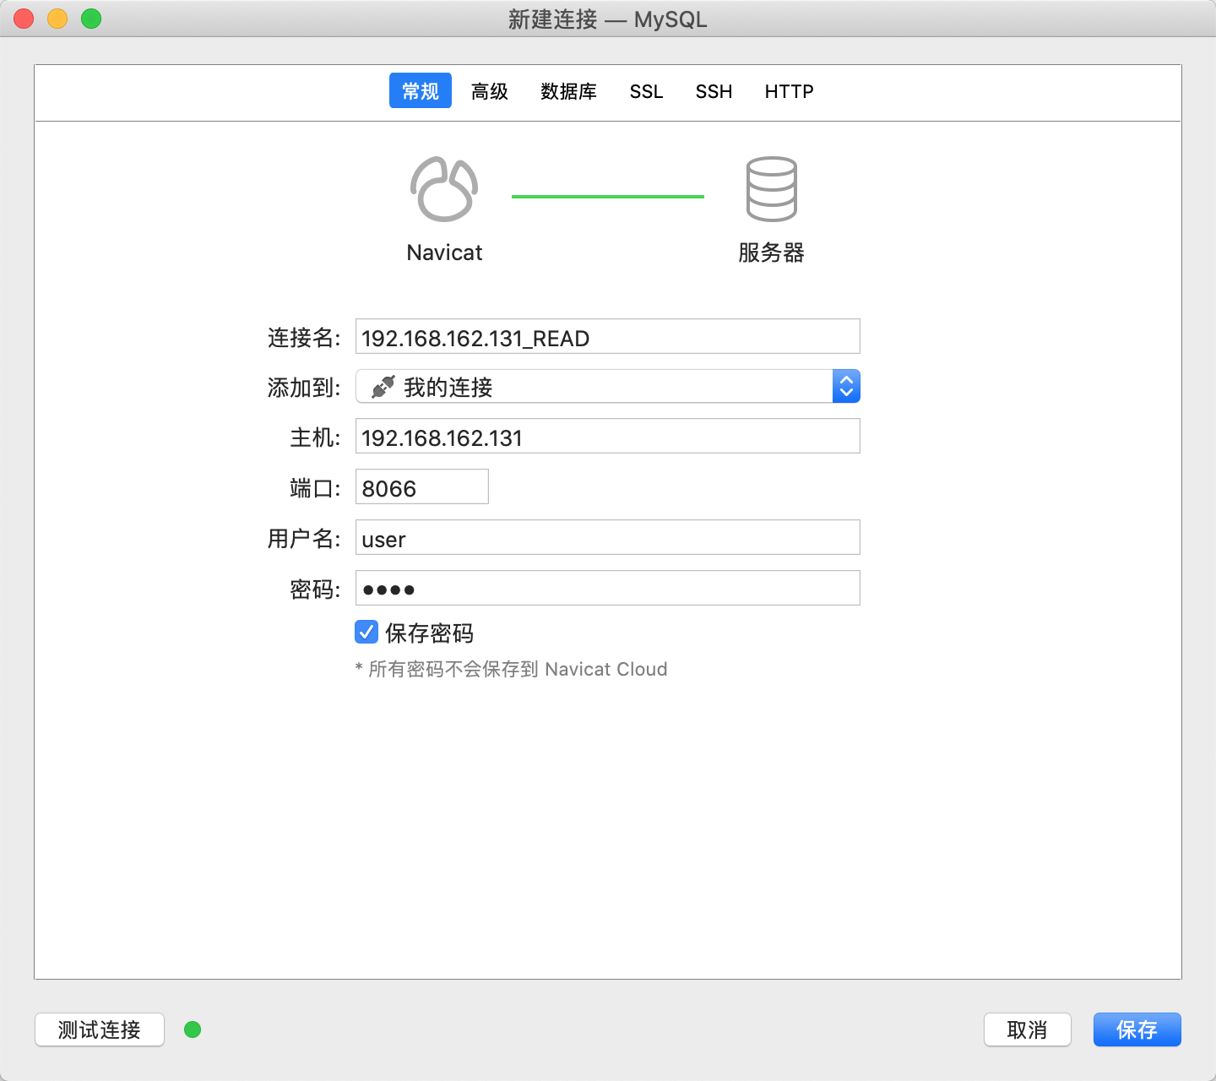
Task: Click the 密码 password field
Action: click(608, 588)
